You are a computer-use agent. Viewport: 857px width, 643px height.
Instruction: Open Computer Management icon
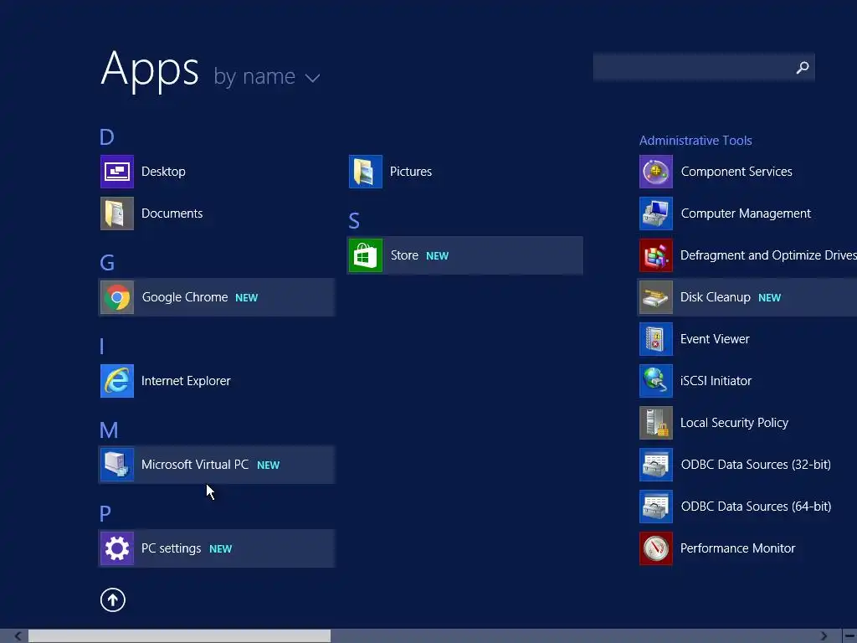pos(656,213)
